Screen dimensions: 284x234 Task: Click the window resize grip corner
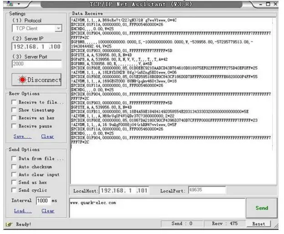276,226
